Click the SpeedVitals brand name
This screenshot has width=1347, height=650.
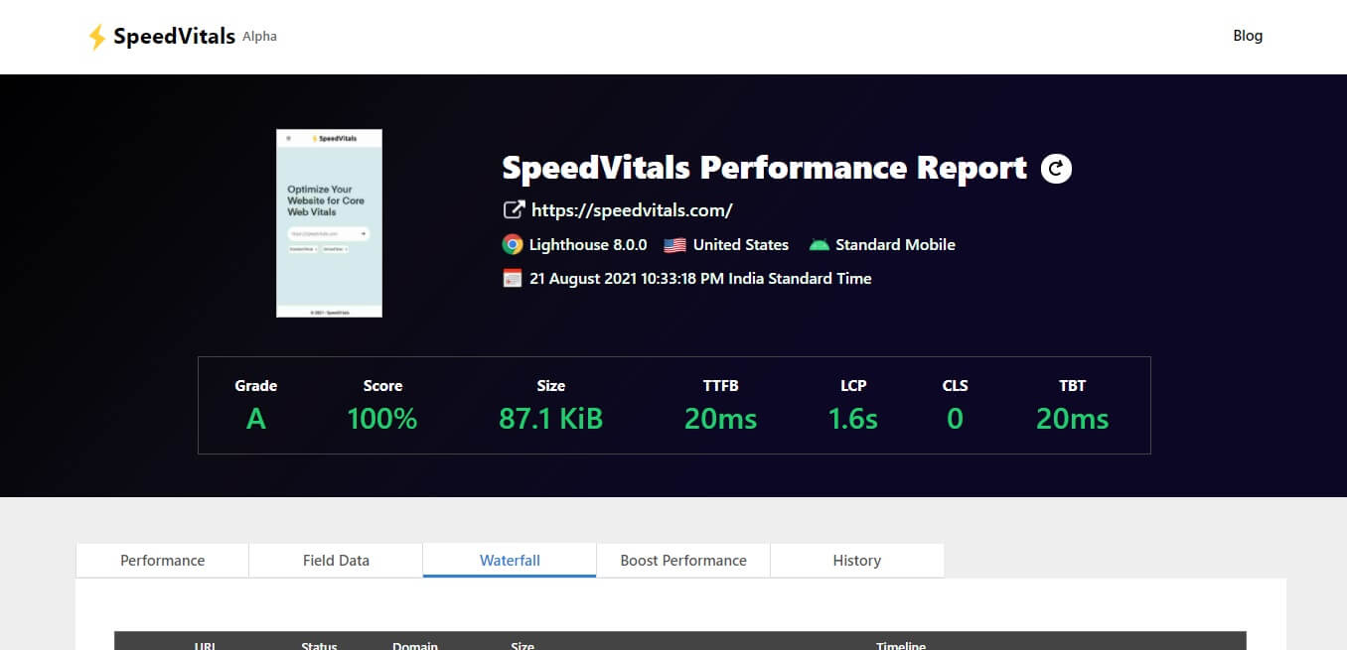pos(174,37)
